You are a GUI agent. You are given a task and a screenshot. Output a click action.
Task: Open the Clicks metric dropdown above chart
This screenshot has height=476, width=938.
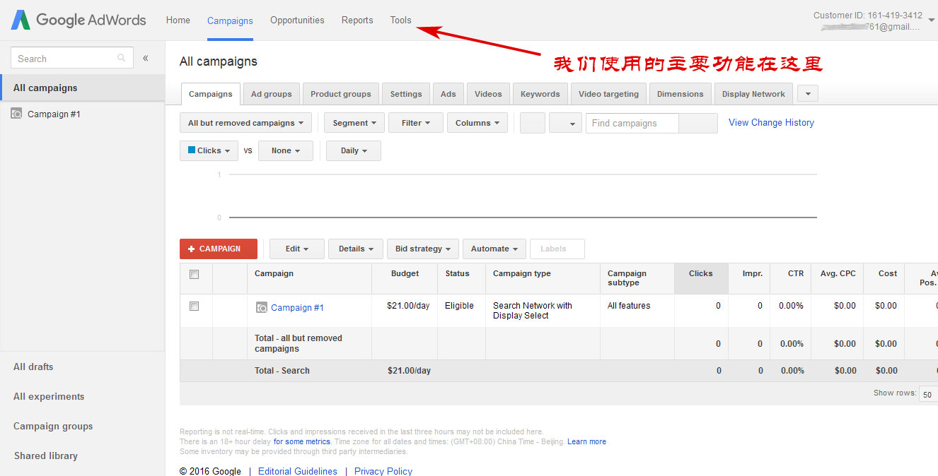click(x=209, y=150)
